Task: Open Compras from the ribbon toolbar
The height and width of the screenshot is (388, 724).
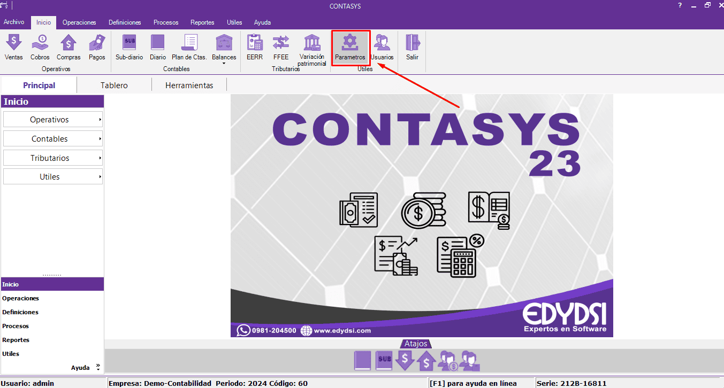Action: point(68,47)
